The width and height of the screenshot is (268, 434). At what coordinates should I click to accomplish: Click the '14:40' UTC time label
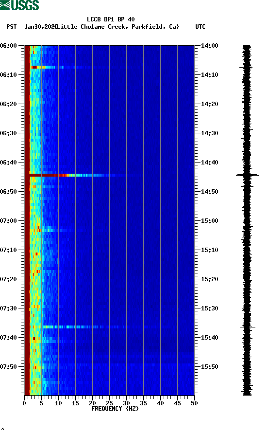[x=209, y=163]
